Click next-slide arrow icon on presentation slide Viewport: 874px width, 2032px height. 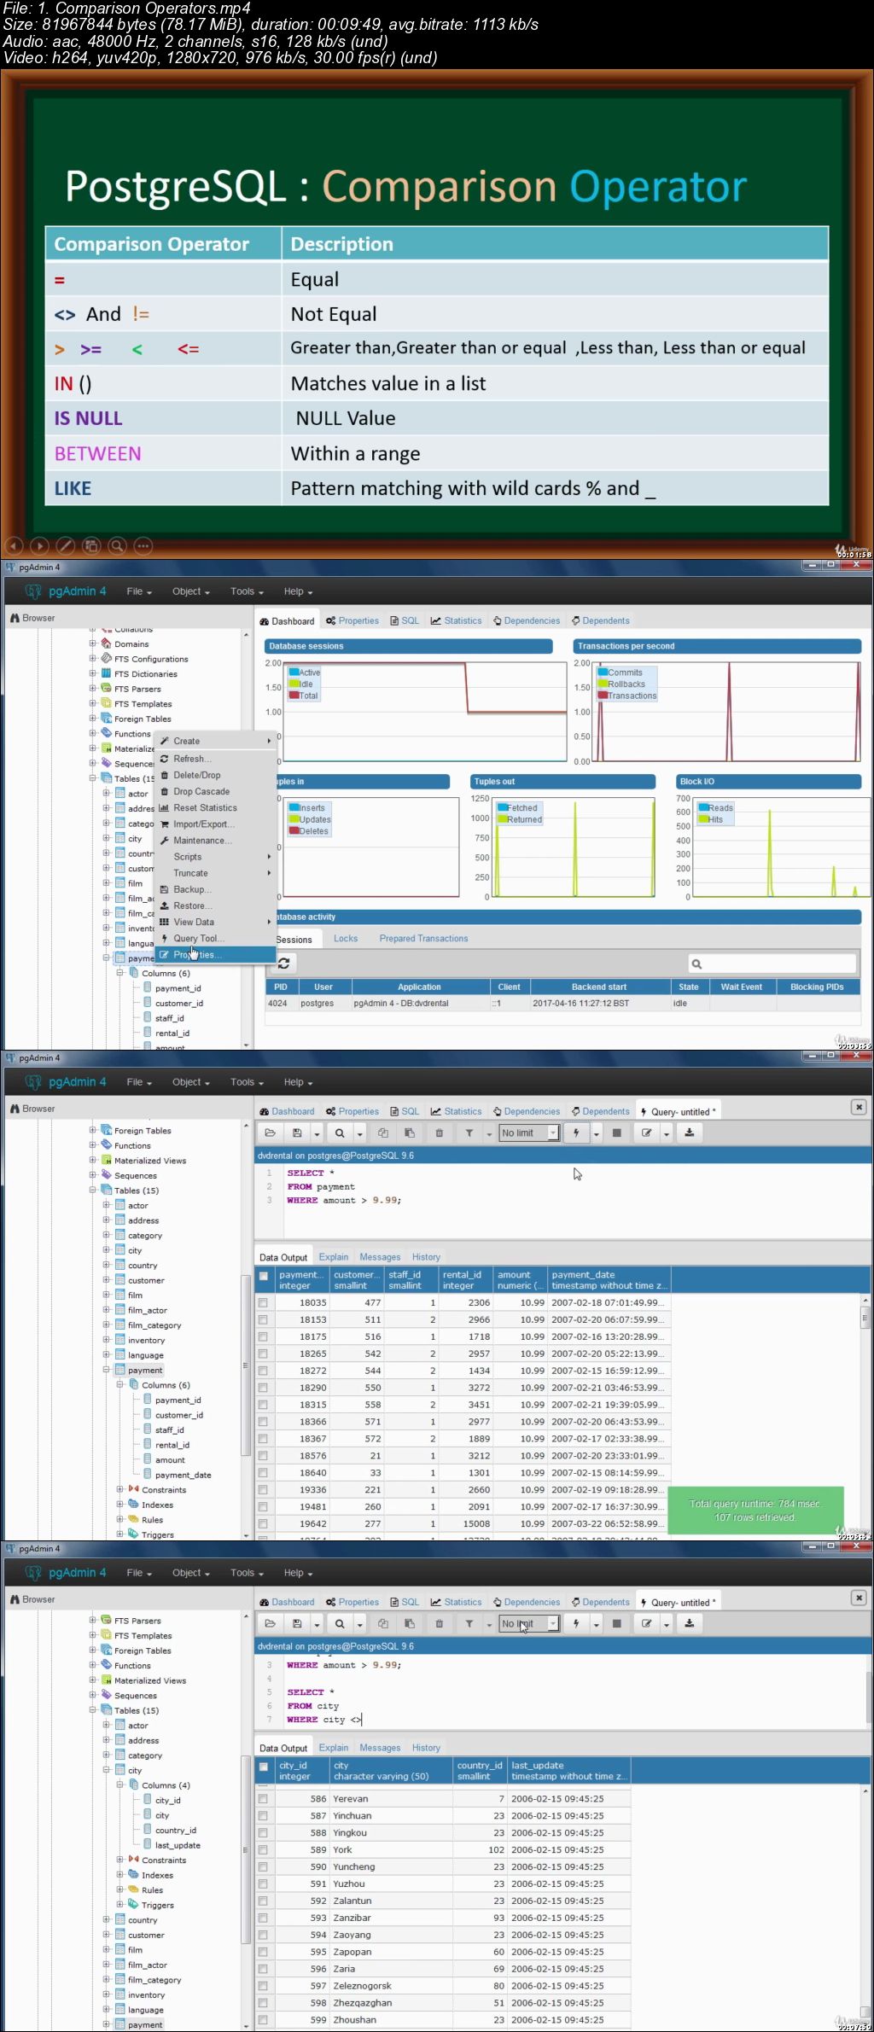[39, 545]
